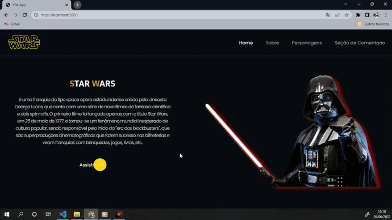Open the Windows Start menu
This screenshot has width=392, height=220.
pyautogui.click(x=7, y=214)
